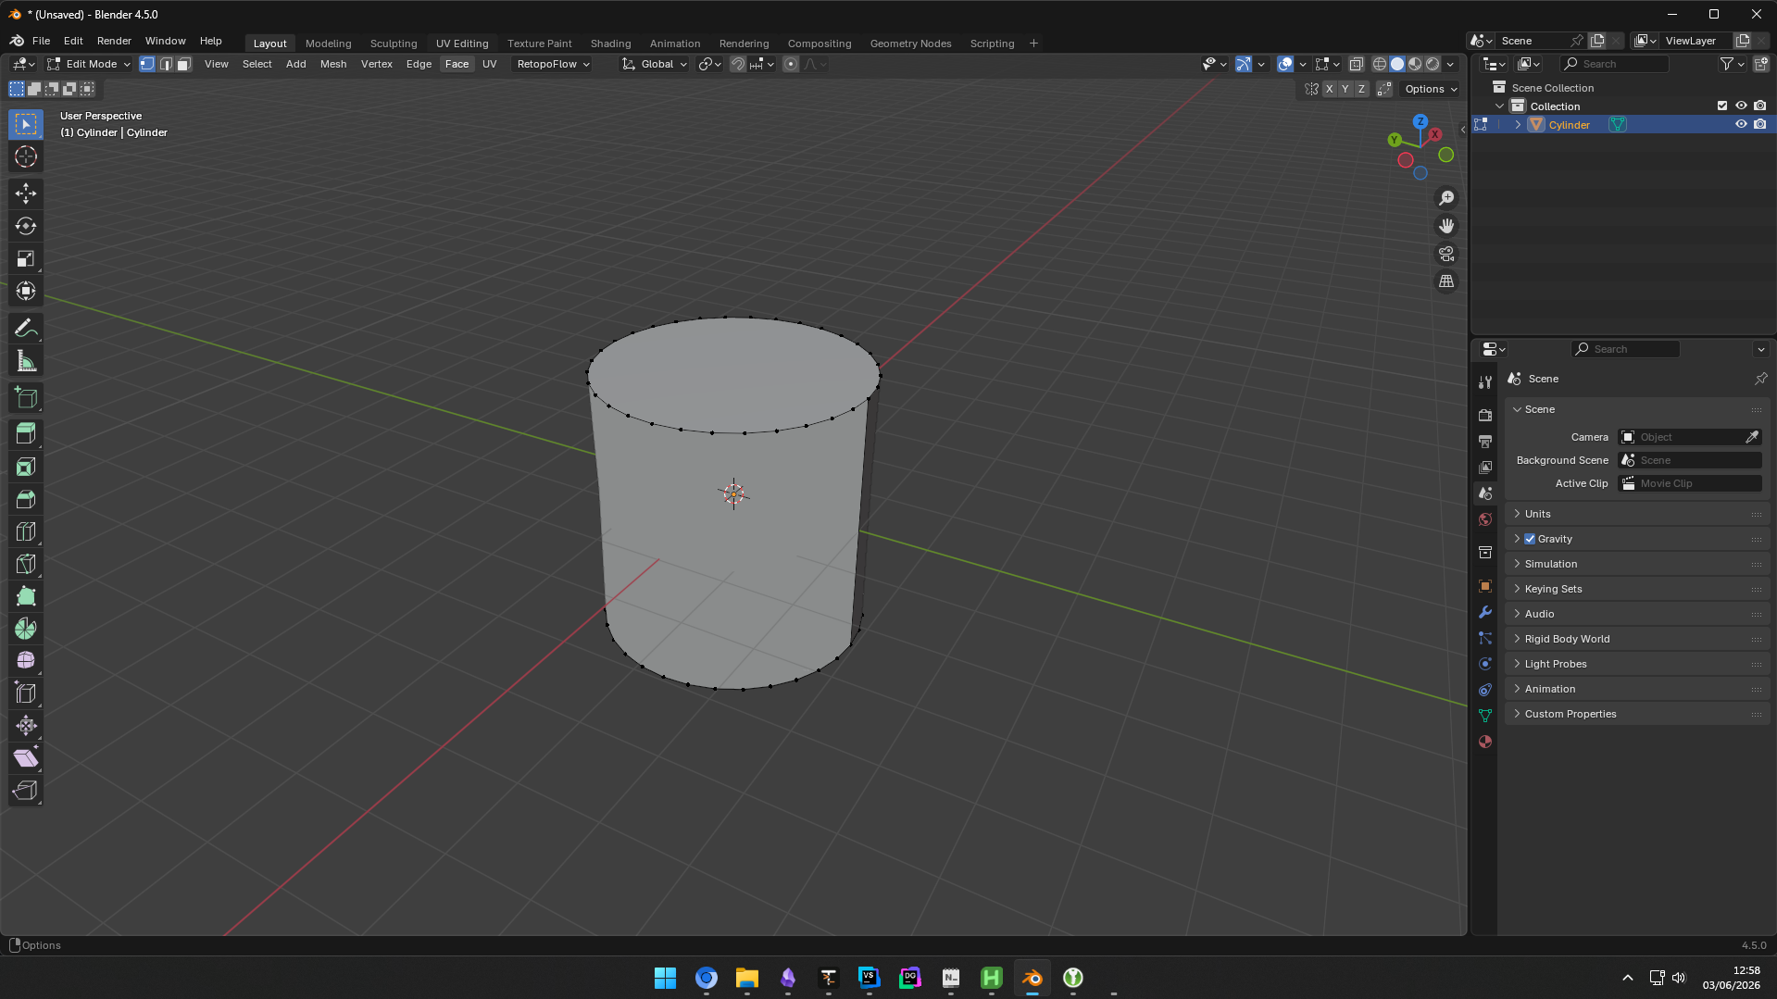Activate the Move tool

(x=26, y=194)
